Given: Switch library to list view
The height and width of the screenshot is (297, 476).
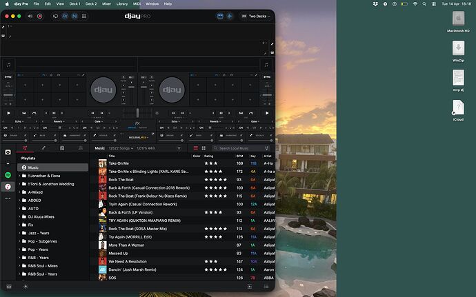Looking at the screenshot, I should 196,148.
